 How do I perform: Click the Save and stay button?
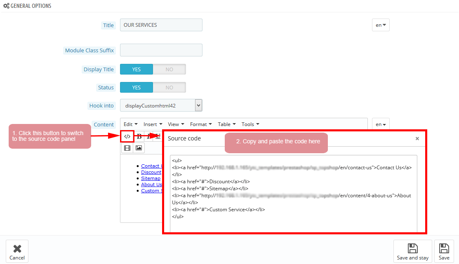(412, 251)
